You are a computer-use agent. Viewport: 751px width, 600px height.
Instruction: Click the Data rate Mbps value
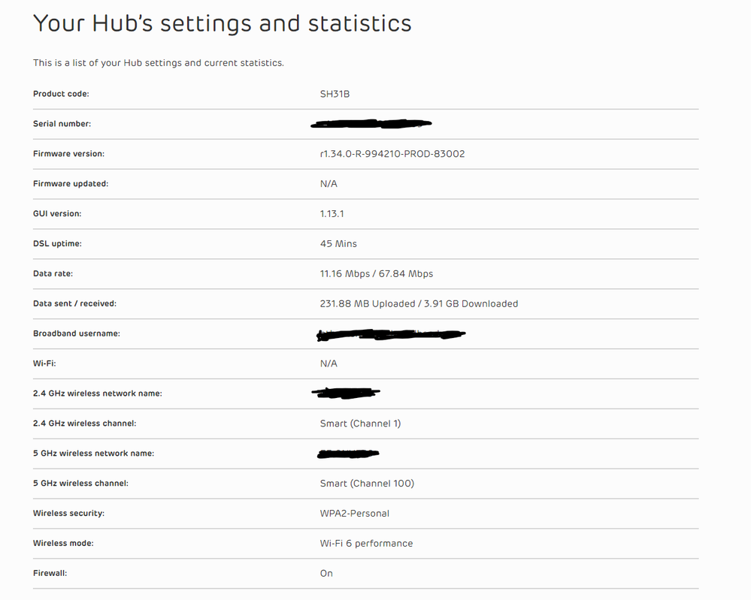377,273
